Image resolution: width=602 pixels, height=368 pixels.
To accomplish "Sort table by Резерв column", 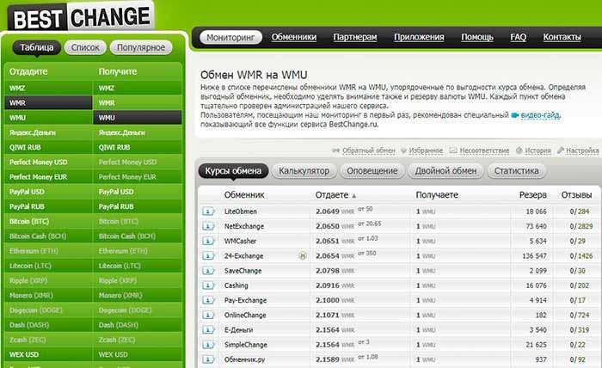I will point(533,195).
